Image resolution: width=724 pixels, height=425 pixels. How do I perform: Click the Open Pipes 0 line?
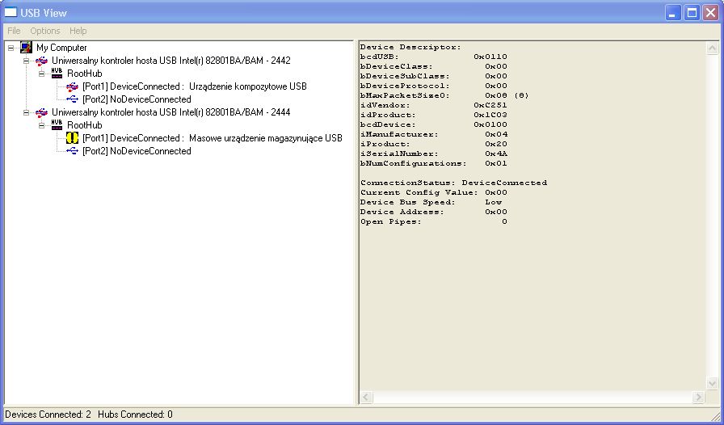coord(434,221)
